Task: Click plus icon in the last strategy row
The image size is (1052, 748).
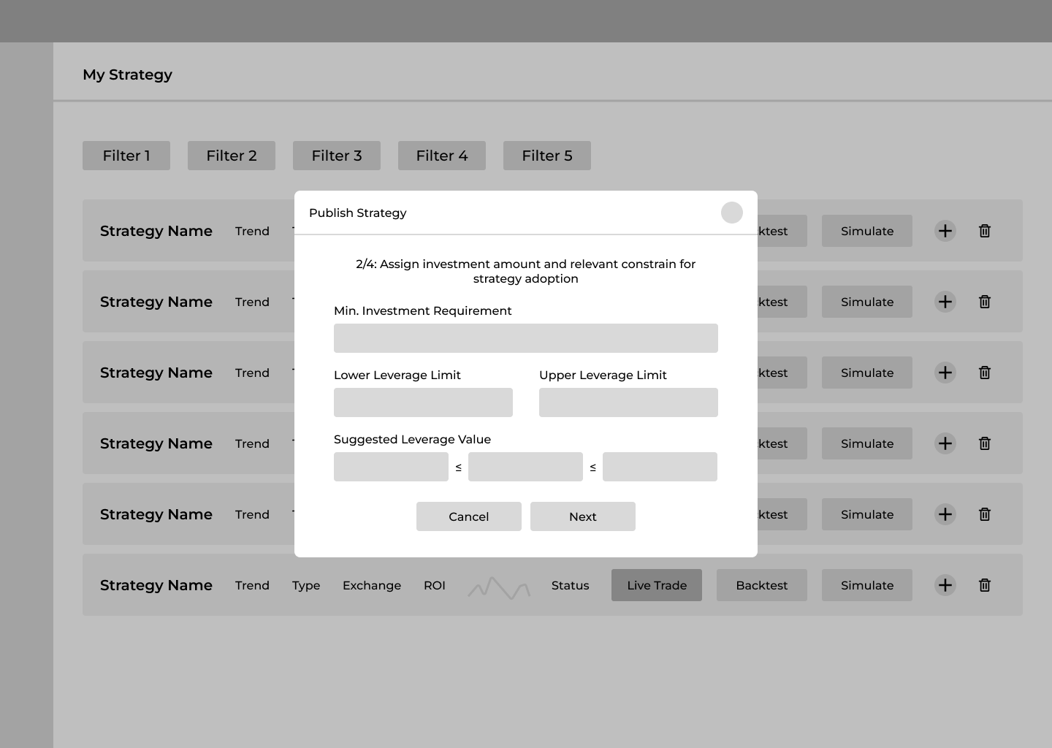Action: tap(945, 585)
